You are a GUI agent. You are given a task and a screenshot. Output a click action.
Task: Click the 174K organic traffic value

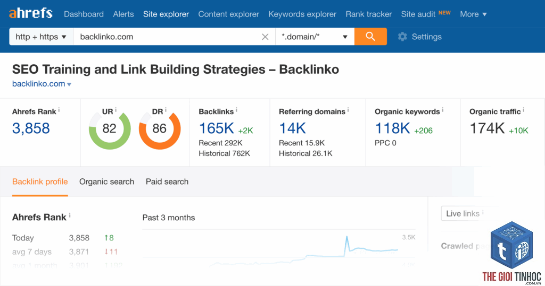pyautogui.click(x=488, y=128)
